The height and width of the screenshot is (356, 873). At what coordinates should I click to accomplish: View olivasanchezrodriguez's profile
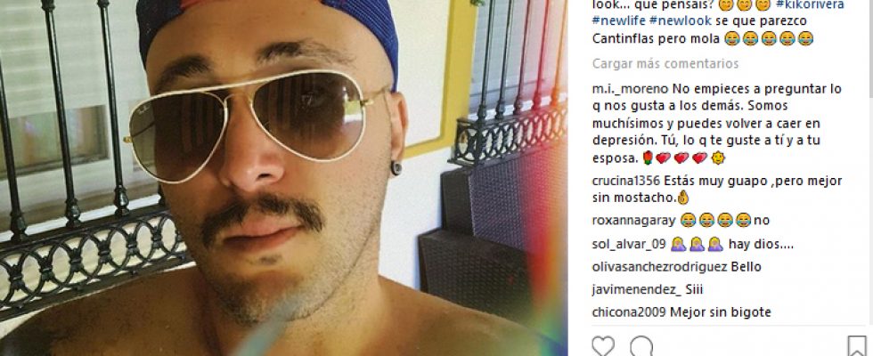click(x=660, y=267)
